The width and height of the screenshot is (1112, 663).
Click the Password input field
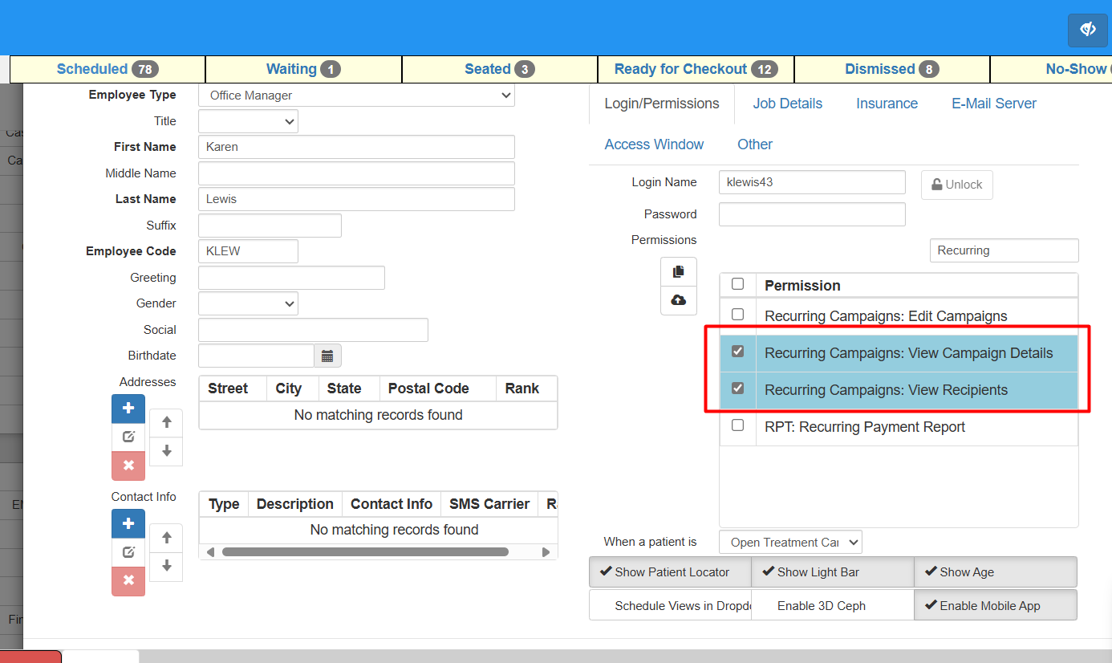[812, 214]
